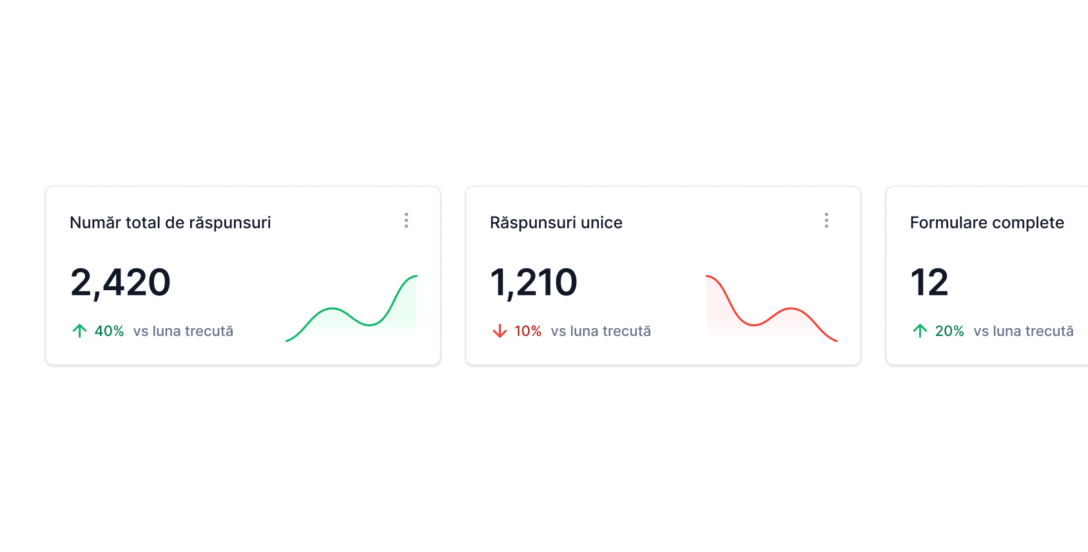Toggle the 40% growth indicator

109,331
